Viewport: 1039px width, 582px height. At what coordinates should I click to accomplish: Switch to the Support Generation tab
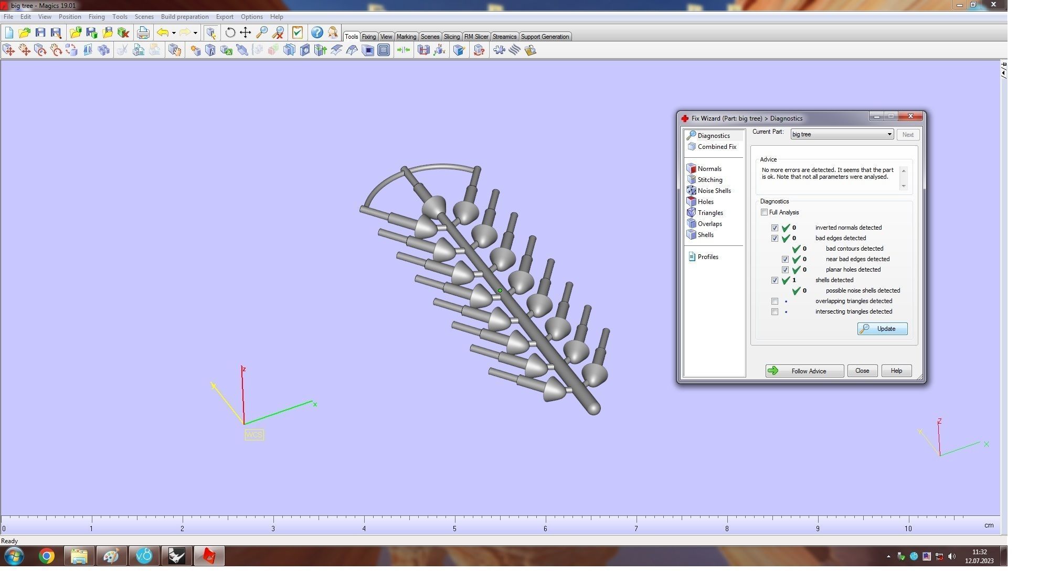click(x=544, y=37)
